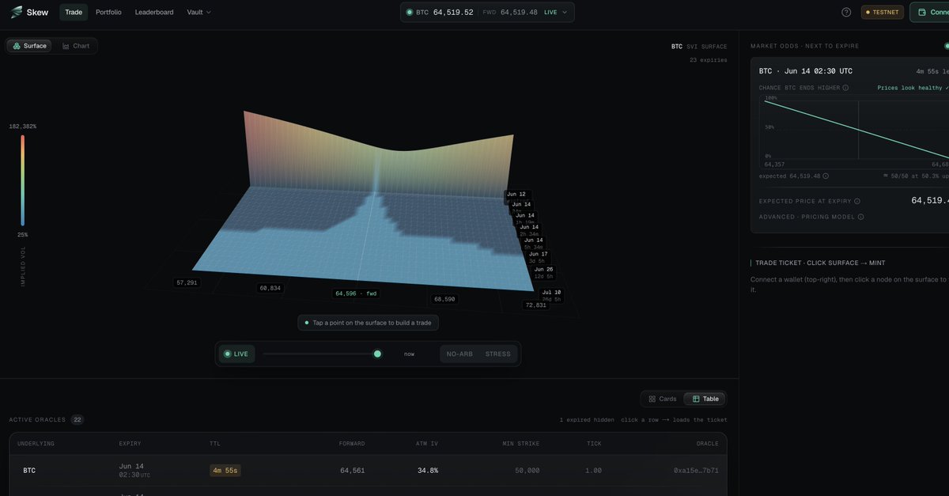The image size is (949, 496).
Task: Select the Jun 12 expiry marker
Action: click(x=516, y=194)
